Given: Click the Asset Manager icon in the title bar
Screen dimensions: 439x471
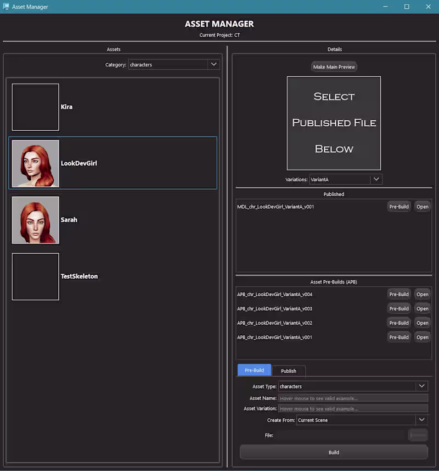Looking at the screenshot, I should (x=5, y=7).
